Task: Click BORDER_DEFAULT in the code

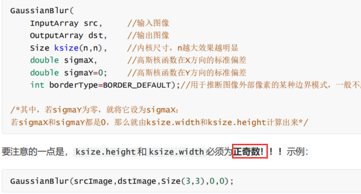Action: tap(137, 85)
